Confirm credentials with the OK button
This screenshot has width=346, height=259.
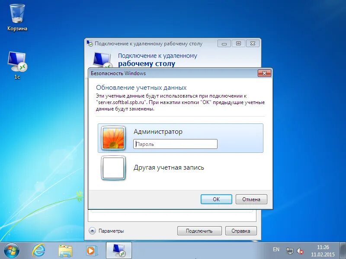[x=216, y=199]
